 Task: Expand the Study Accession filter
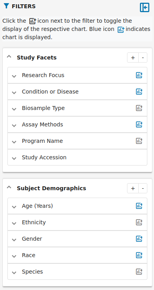(77, 157)
